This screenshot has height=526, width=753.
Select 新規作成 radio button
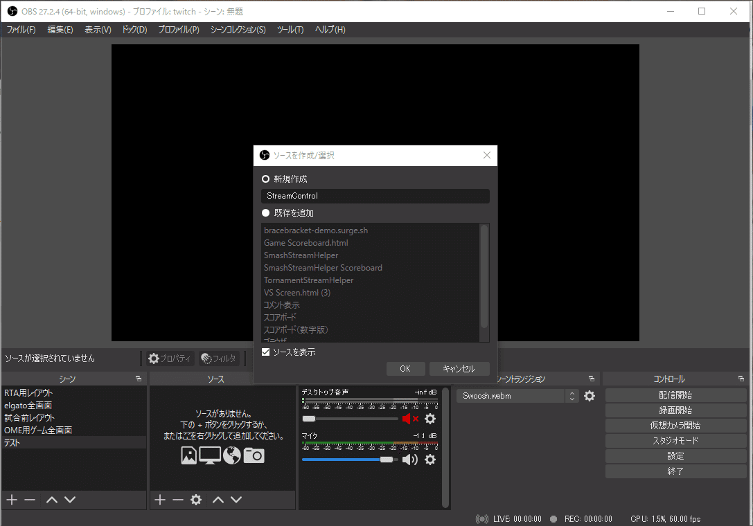point(265,179)
